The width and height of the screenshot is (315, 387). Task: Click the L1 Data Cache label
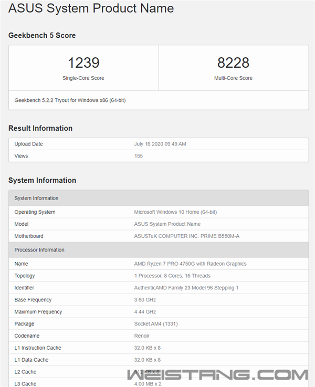pyautogui.click(x=31, y=360)
